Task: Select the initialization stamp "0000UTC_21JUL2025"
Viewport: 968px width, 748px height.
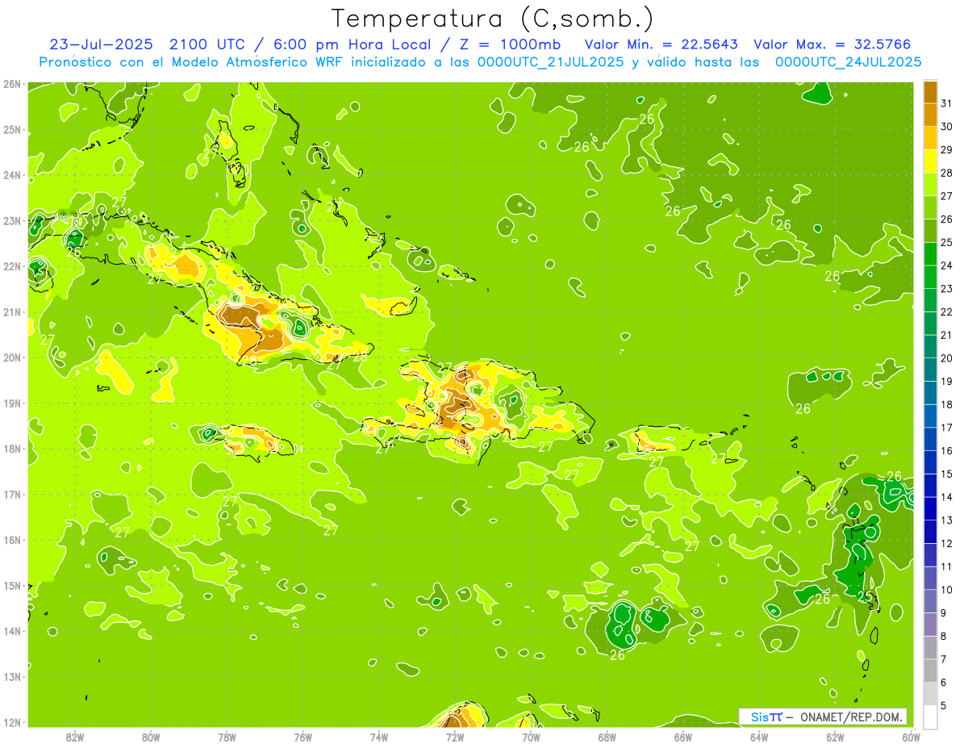Action: pyautogui.click(x=550, y=62)
